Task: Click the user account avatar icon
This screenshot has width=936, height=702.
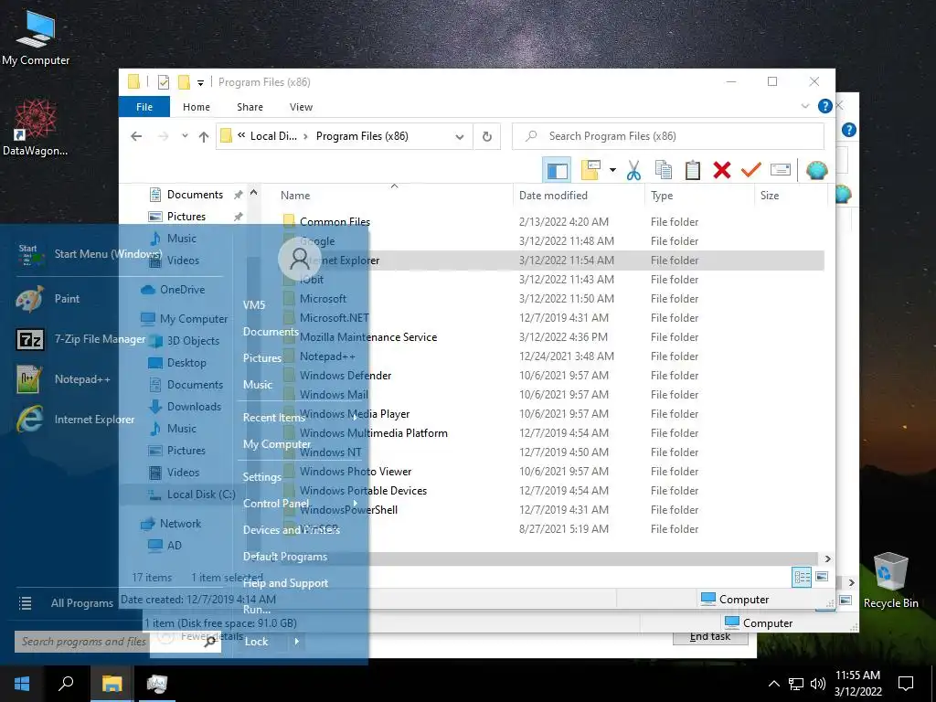Action: pyautogui.click(x=299, y=259)
